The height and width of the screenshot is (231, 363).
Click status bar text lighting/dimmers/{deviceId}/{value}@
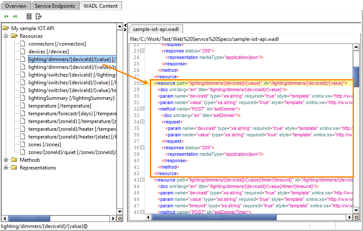coord(44,226)
